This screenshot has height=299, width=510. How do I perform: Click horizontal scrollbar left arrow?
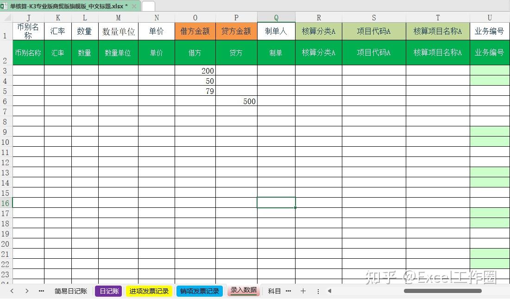point(329,291)
